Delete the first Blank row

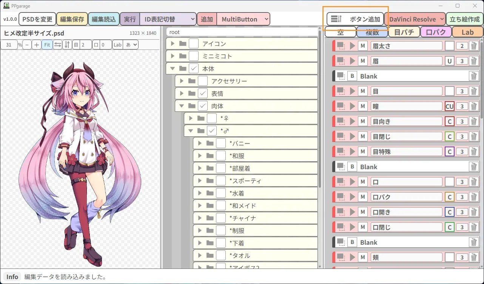[473, 76]
